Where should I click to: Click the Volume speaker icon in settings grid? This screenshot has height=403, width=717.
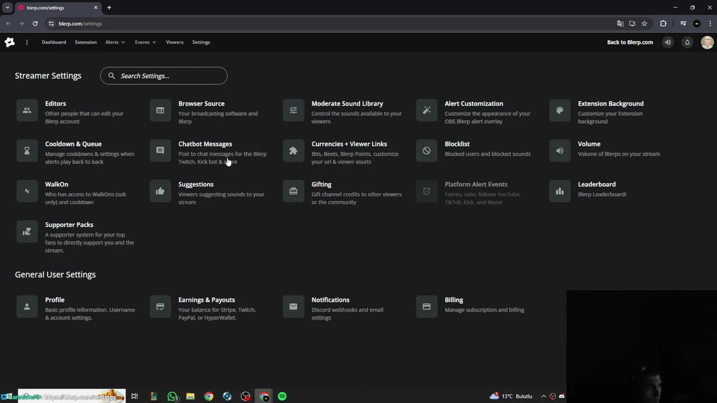click(560, 151)
